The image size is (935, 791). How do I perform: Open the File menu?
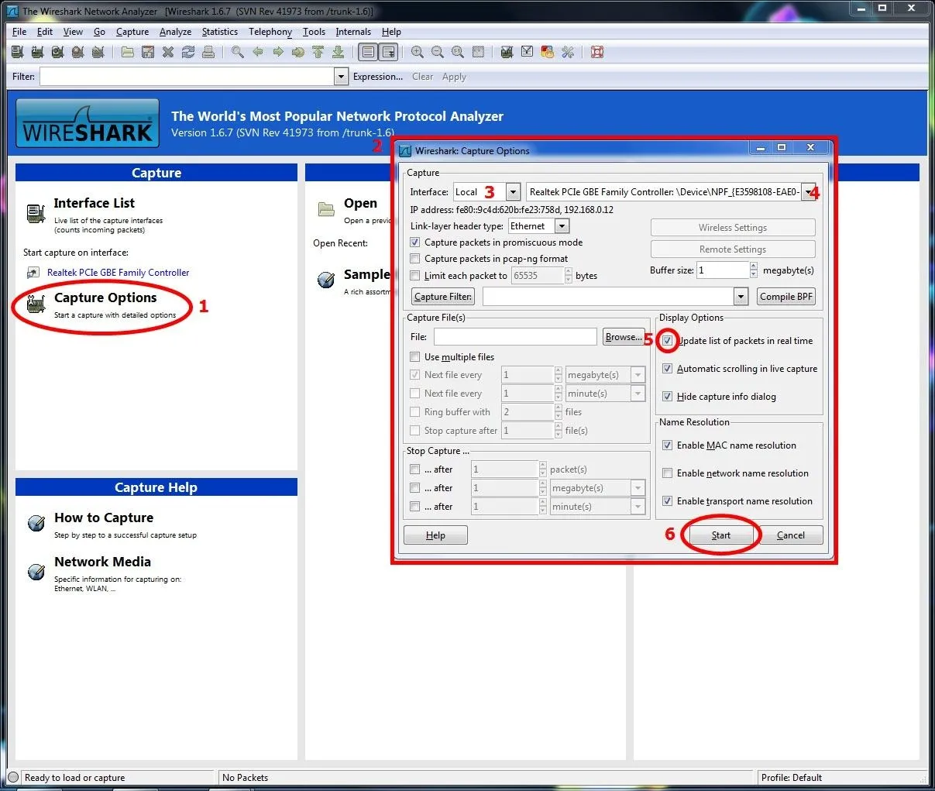pos(19,32)
